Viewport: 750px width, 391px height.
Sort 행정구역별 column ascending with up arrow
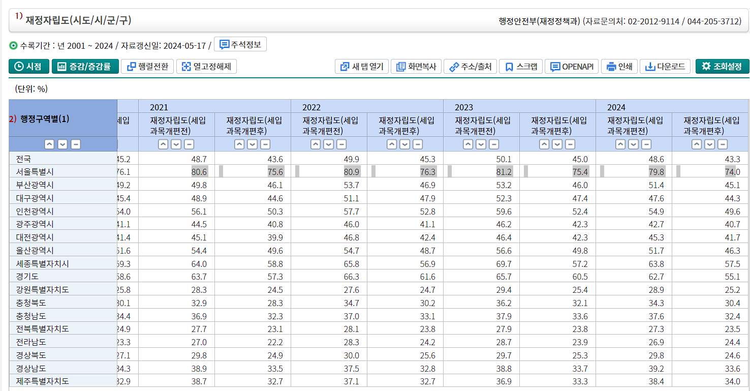(49, 144)
